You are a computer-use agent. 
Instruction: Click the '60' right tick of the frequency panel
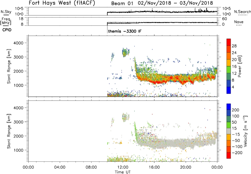224,19
